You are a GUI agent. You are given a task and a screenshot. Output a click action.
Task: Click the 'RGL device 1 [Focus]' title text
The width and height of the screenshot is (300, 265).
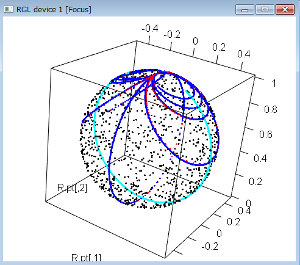[54, 10]
